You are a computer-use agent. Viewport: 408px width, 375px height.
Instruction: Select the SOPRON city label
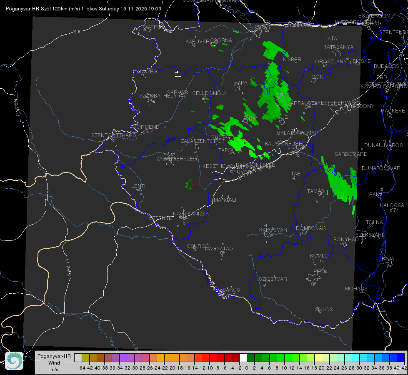click(154, 27)
